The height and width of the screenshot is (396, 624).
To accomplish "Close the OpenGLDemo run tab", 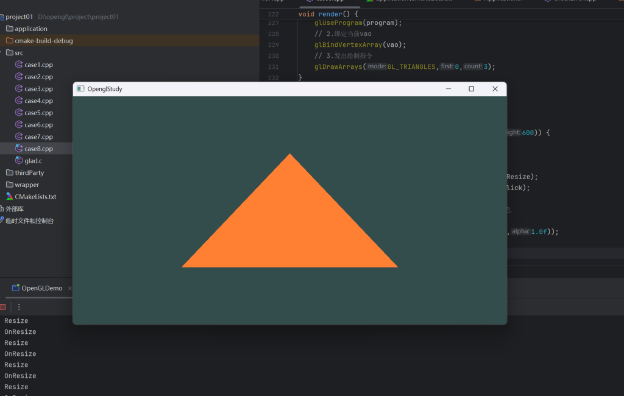I will [x=70, y=288].
